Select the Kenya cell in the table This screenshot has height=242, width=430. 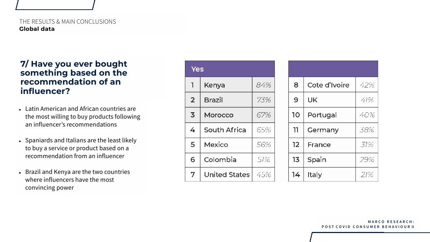[226, 85]
